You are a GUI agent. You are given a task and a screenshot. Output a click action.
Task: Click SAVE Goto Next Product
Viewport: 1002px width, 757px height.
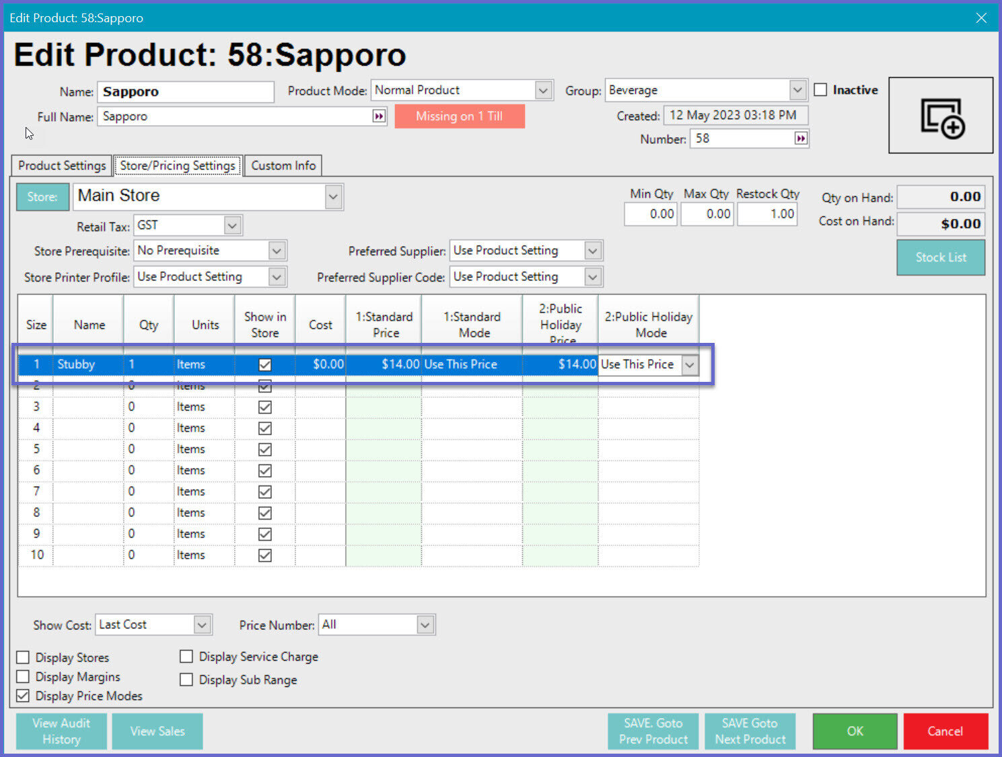coord(750,731)
